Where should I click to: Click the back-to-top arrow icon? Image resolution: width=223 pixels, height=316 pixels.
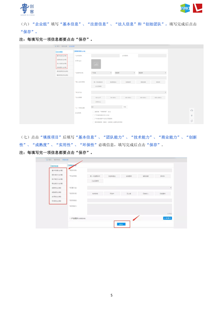click(x=192, y=115)
